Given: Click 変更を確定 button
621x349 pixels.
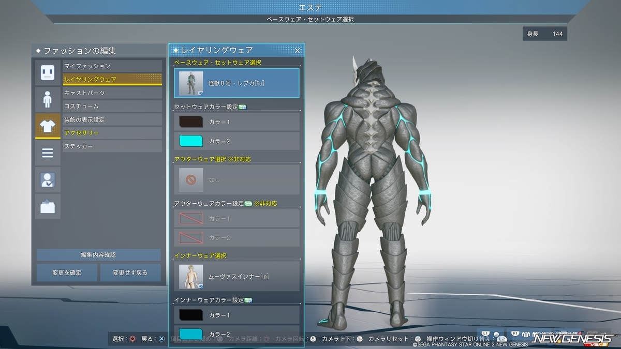Looking at the screenshot, I should (x=67, y=272).
